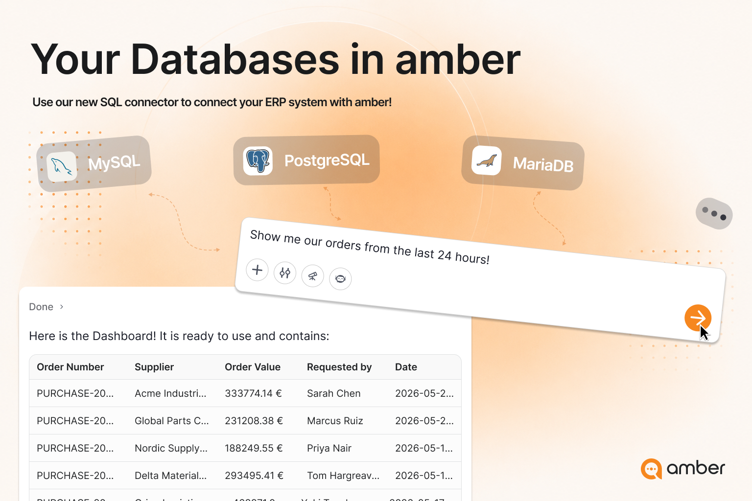
Task: Click the order number in Priya Nair's row
Action: coord(75,448)
